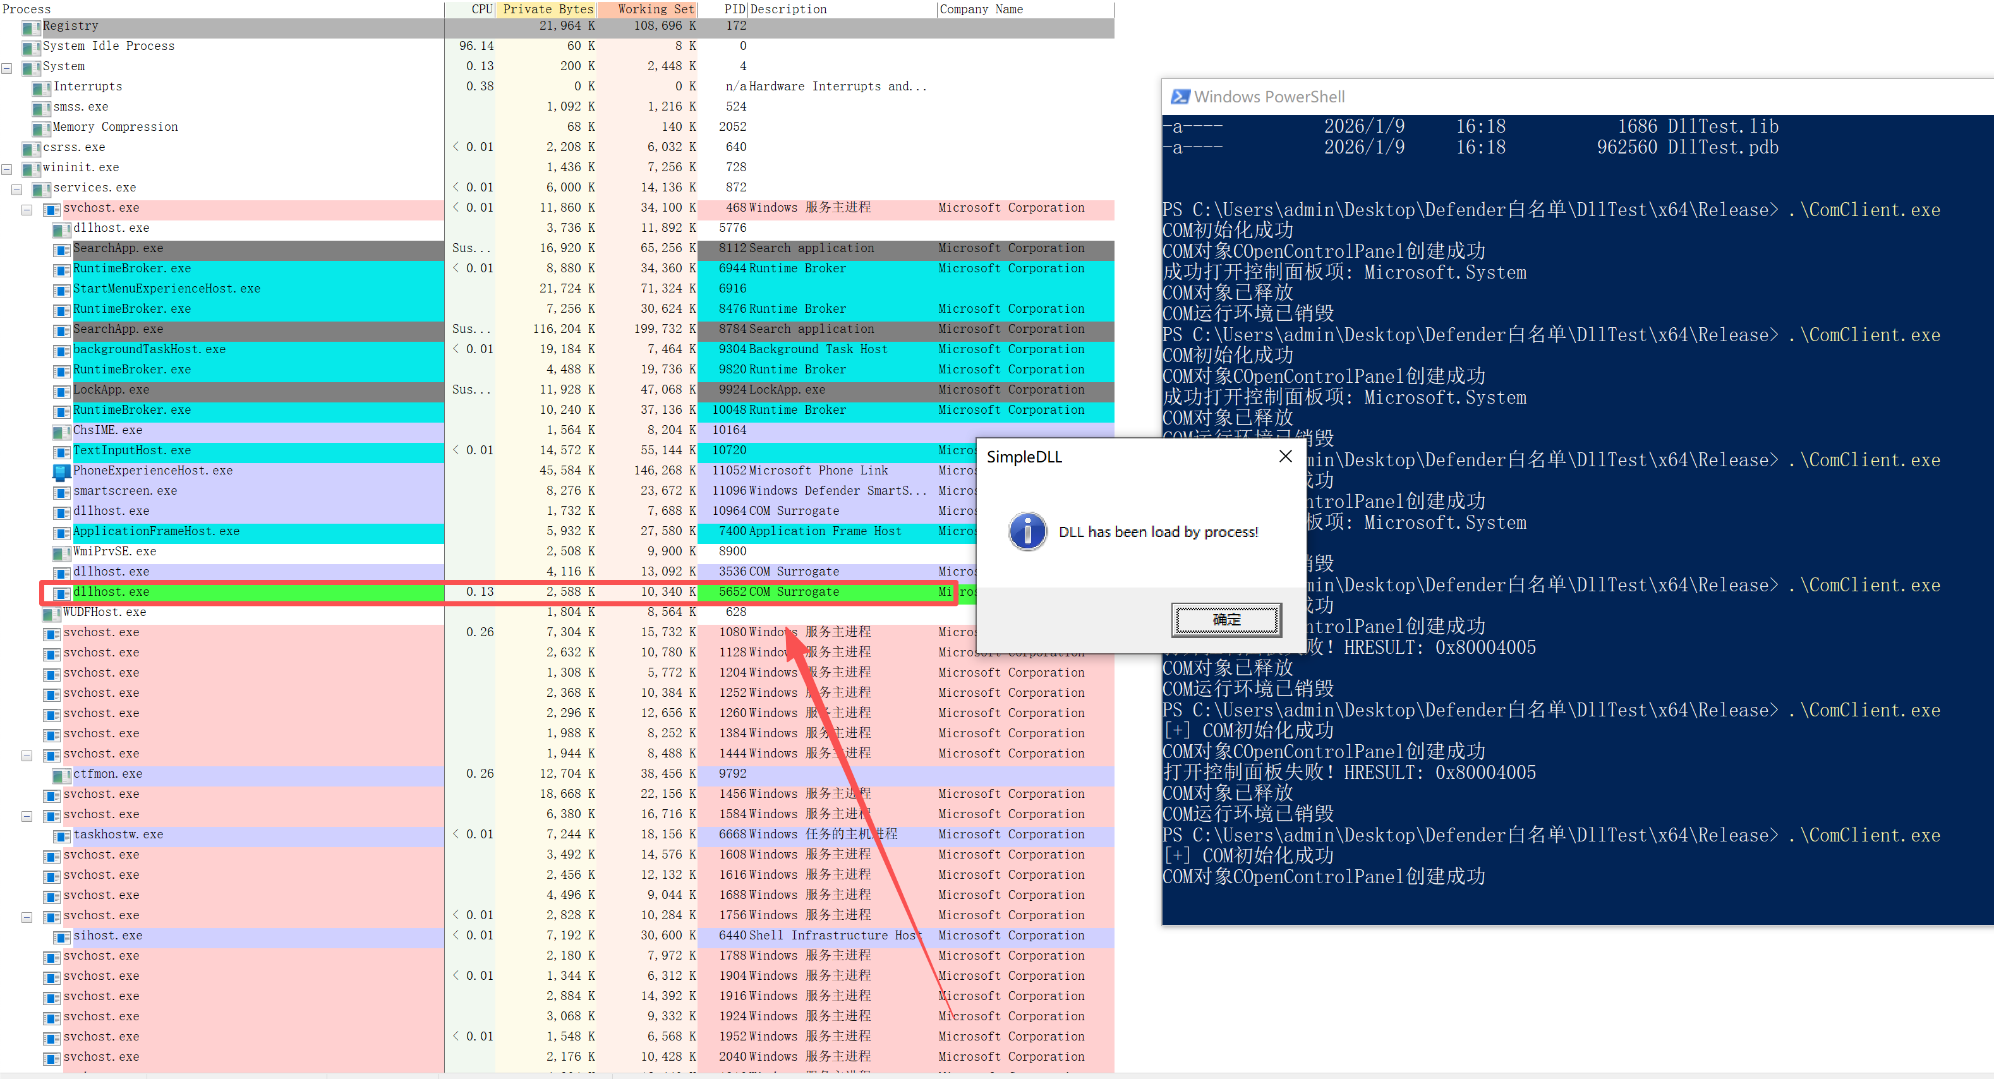The image size is (1994, 1079).
Task: Click the smartscreen.exe process icon
Action: coord(61,491)
